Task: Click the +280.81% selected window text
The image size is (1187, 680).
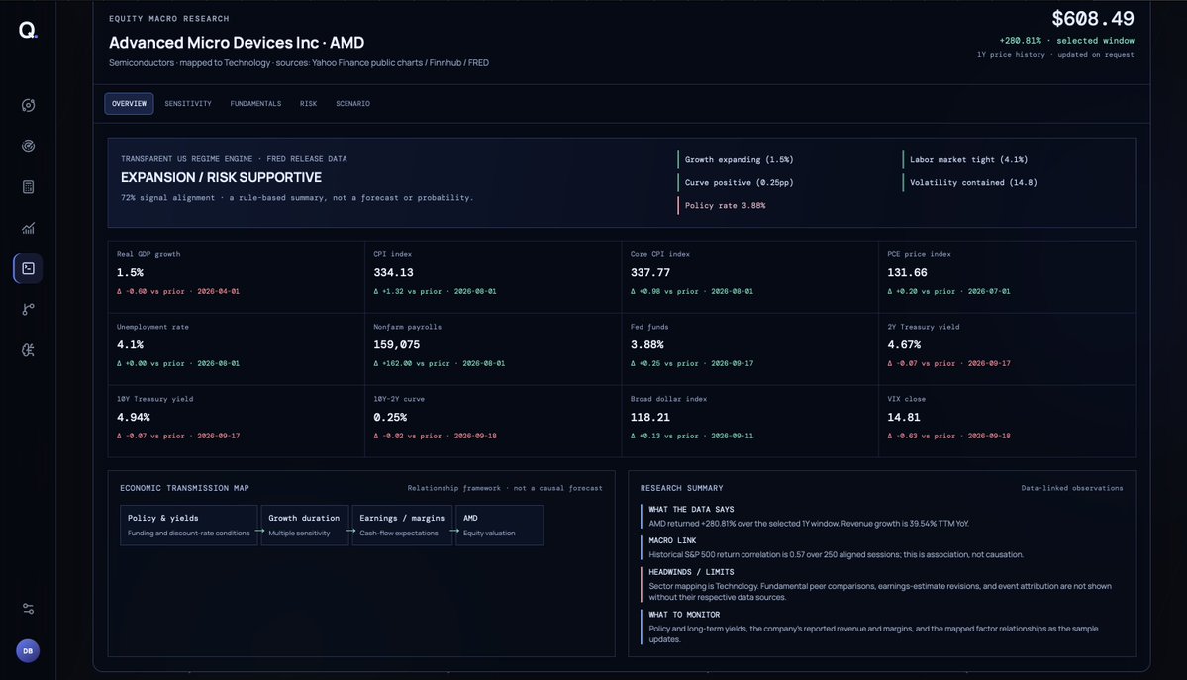Action: [x=1066, y=41]
